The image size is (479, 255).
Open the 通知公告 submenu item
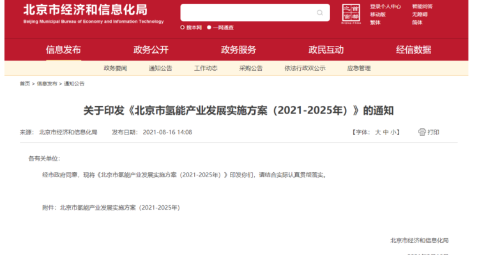click(160, 68)
